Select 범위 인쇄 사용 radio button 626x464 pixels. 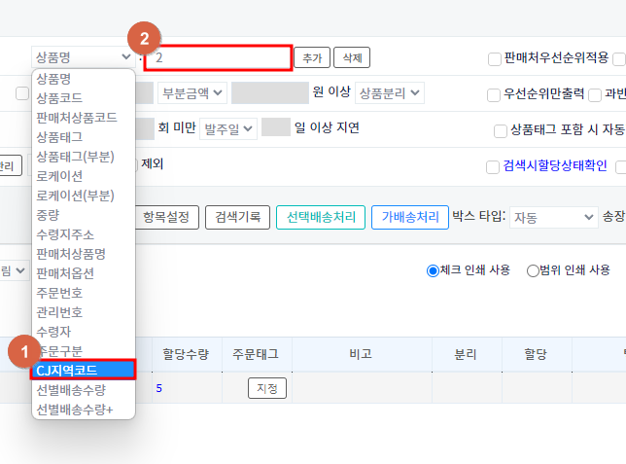[x=532, y=270]
